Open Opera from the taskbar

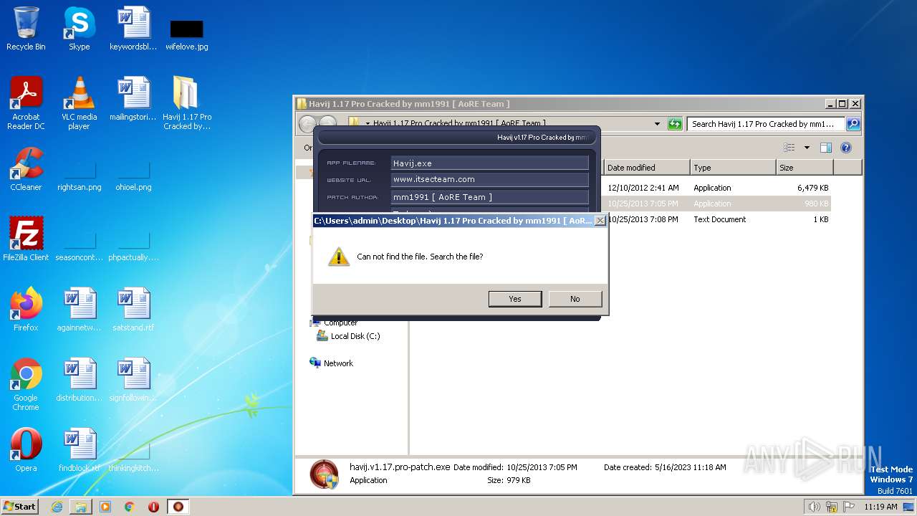[x=153, y=507]
